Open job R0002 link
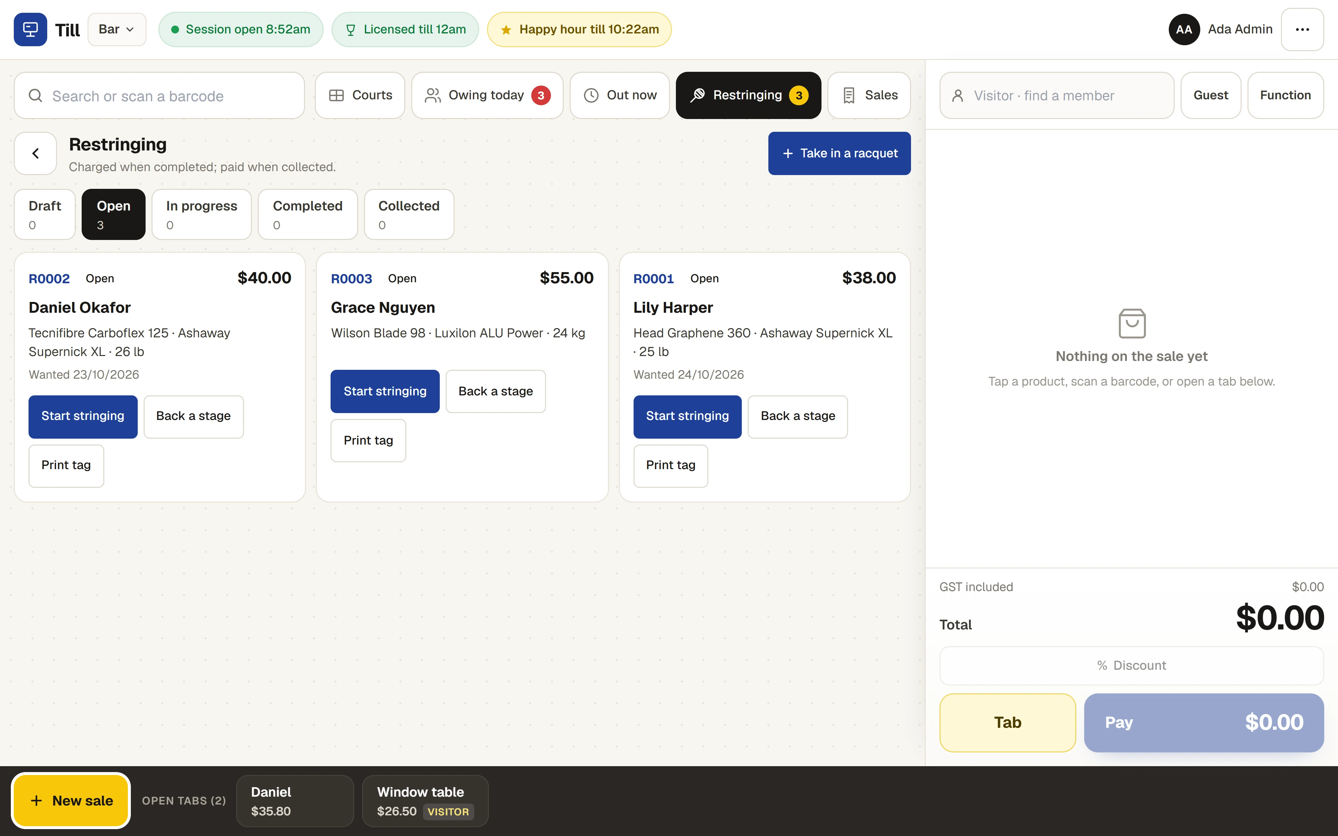This screenshot has width=1338, height=836. (49, 279)
